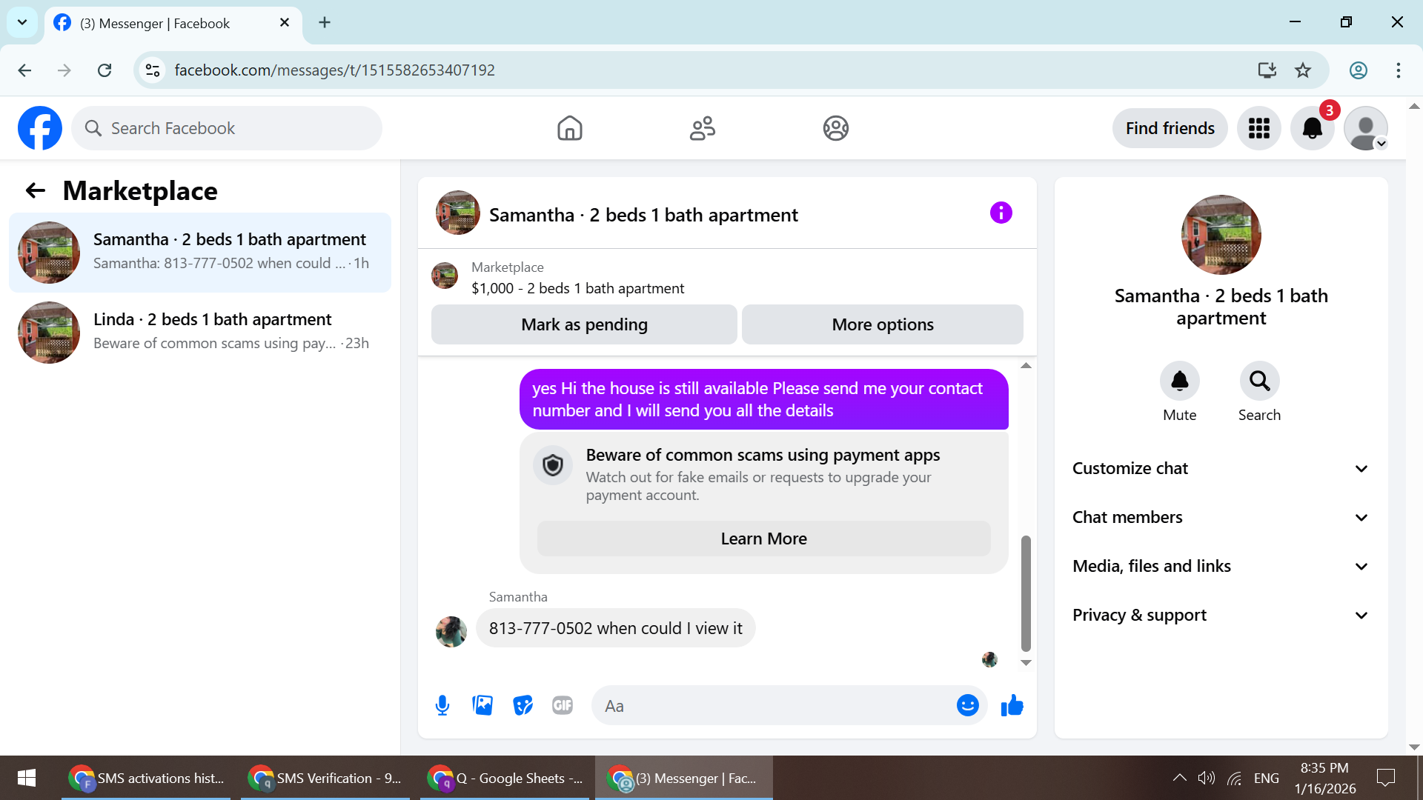Mark listing as pending
The width and height of the screenshot is (1423, 800).
tap(584, 324)
